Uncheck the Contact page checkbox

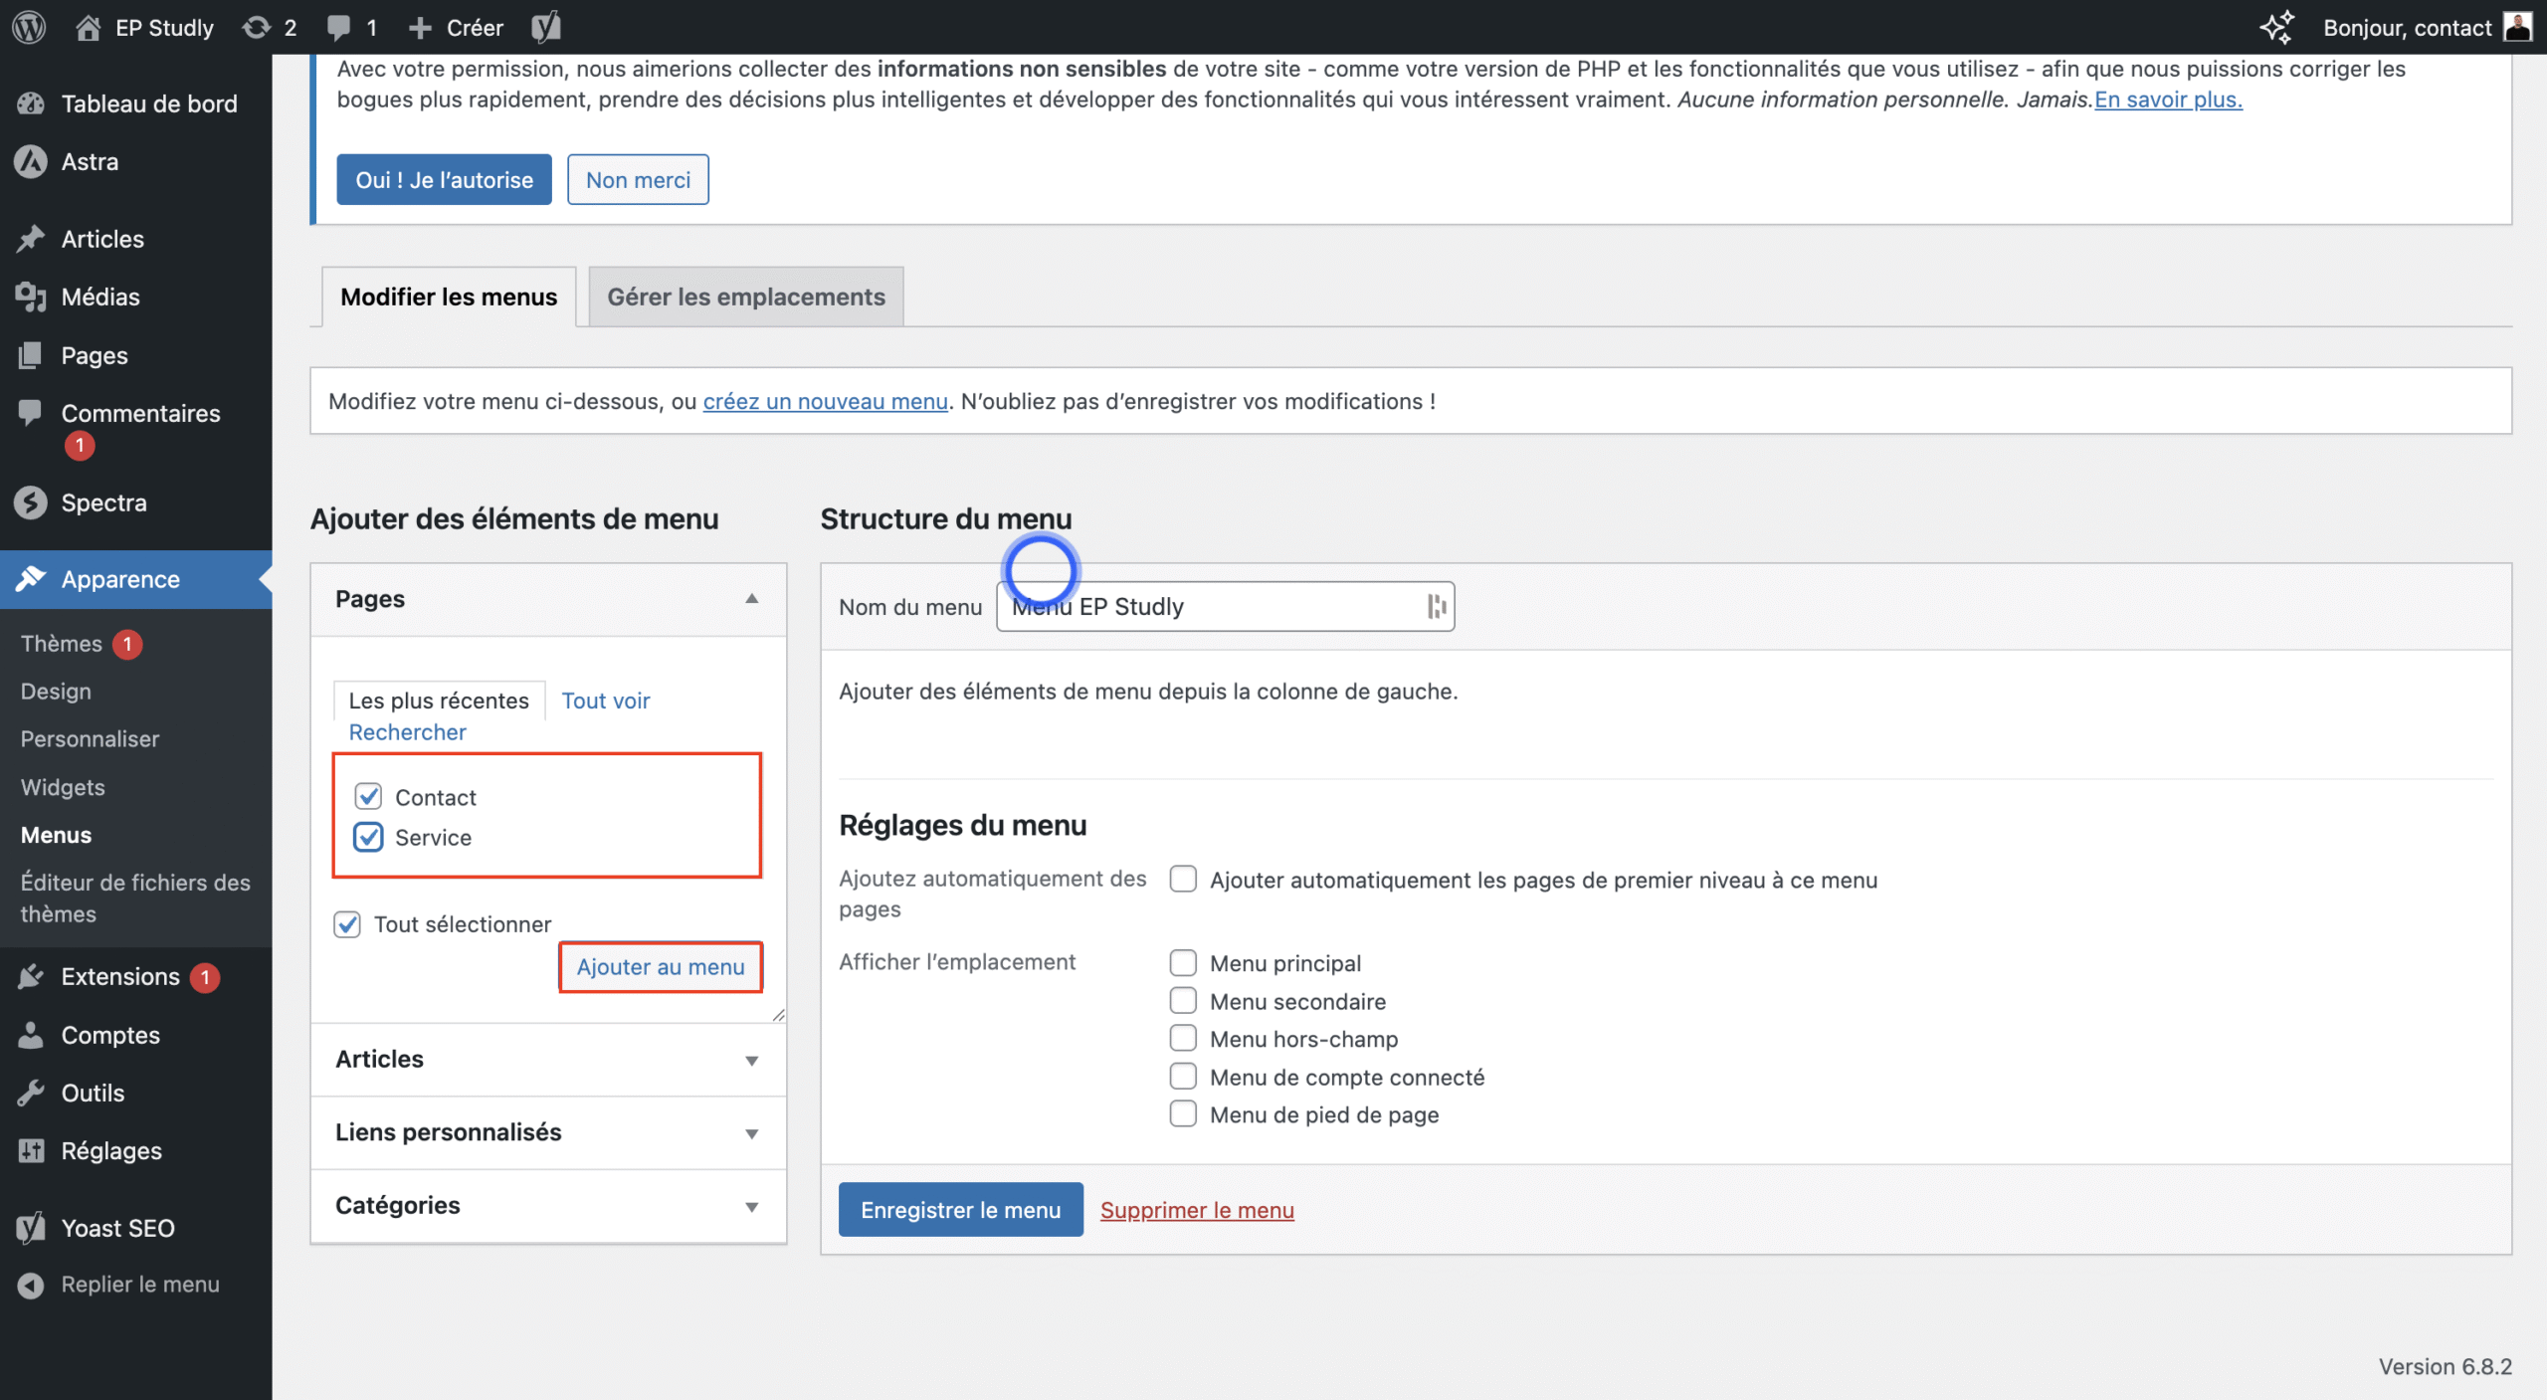[368, 796]
